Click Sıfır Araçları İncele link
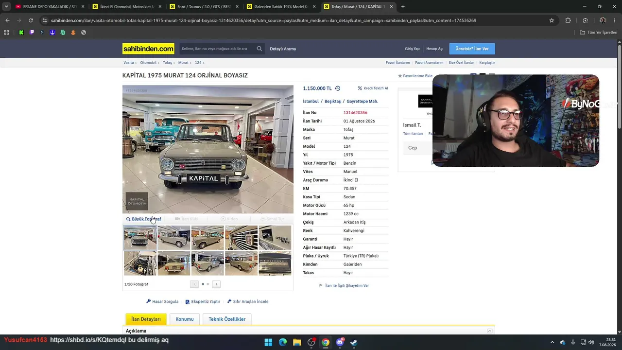This screenshot has height=350, width=622. [248, 302]
